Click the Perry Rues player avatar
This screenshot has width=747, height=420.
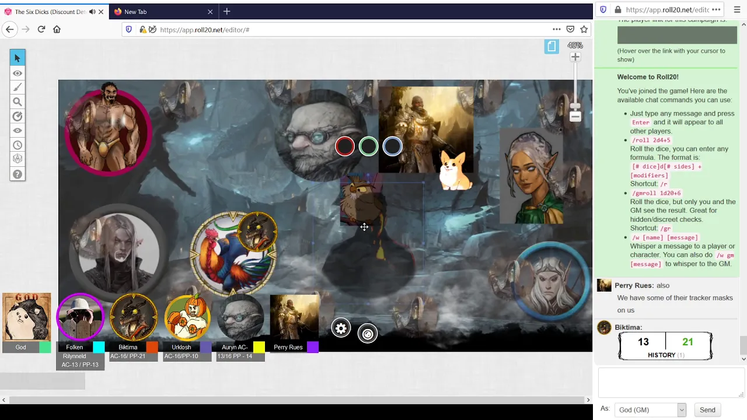pos(295,317)
